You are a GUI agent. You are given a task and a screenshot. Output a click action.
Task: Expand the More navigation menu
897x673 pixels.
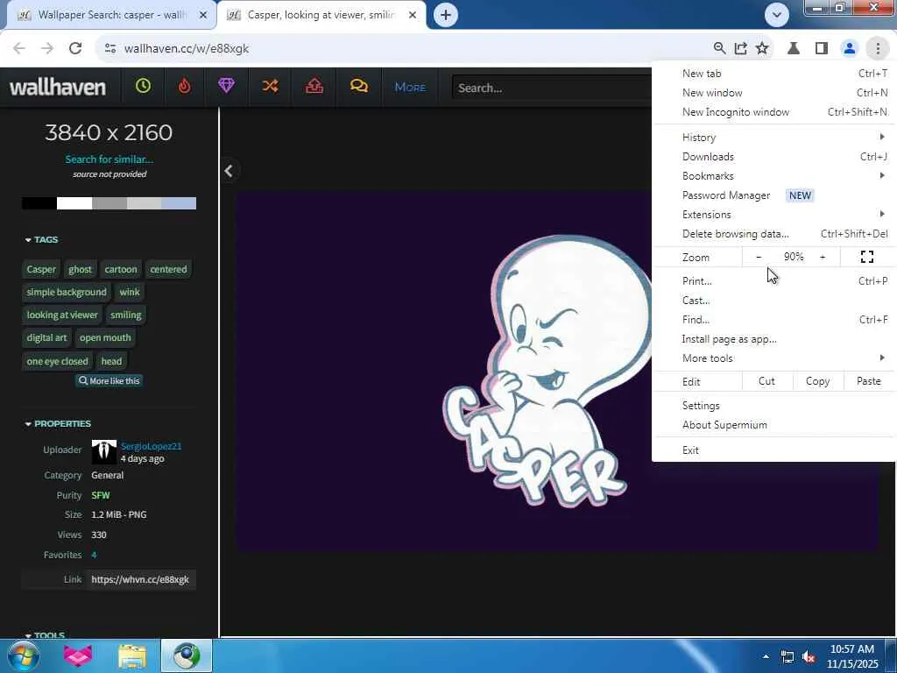point(410,87)
